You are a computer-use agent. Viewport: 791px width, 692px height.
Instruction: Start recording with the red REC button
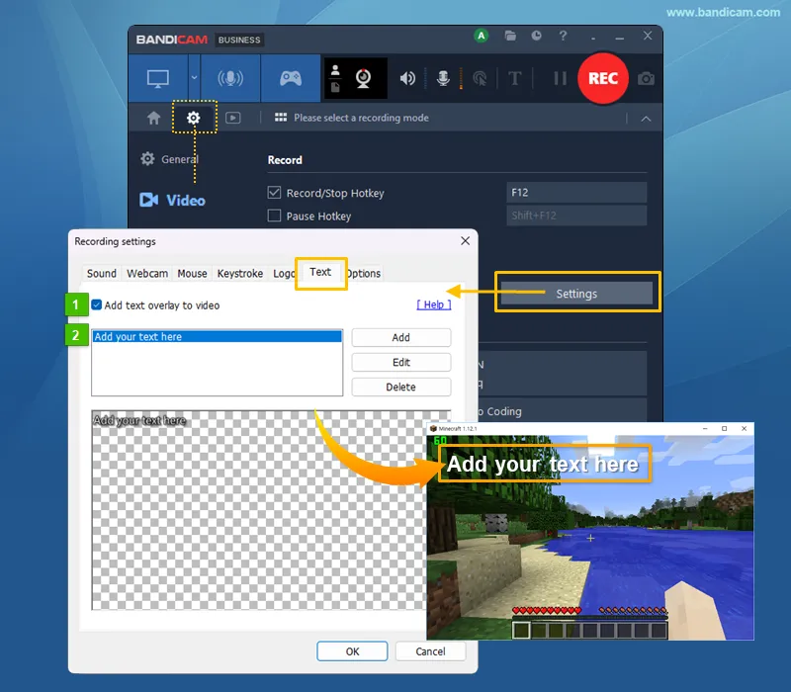(x=603, y=78)
